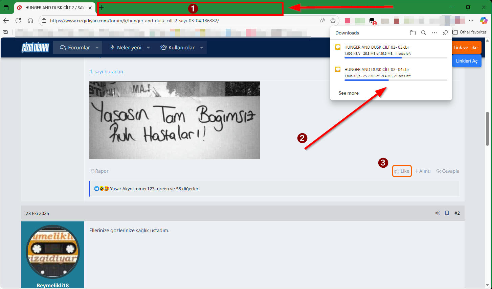Click the 03.cbr download progress bar

395,58
